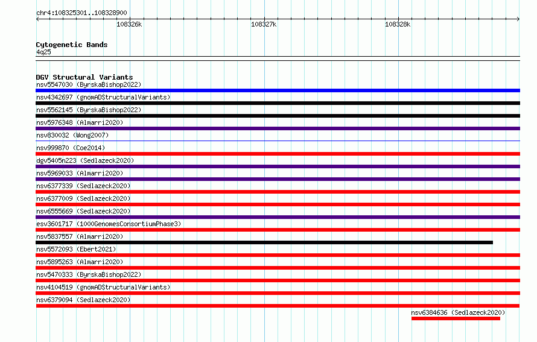Click the 108327k ruler mark
Image resolution: width=537 pixels, height=342 pixels.
tap(264, 24)
